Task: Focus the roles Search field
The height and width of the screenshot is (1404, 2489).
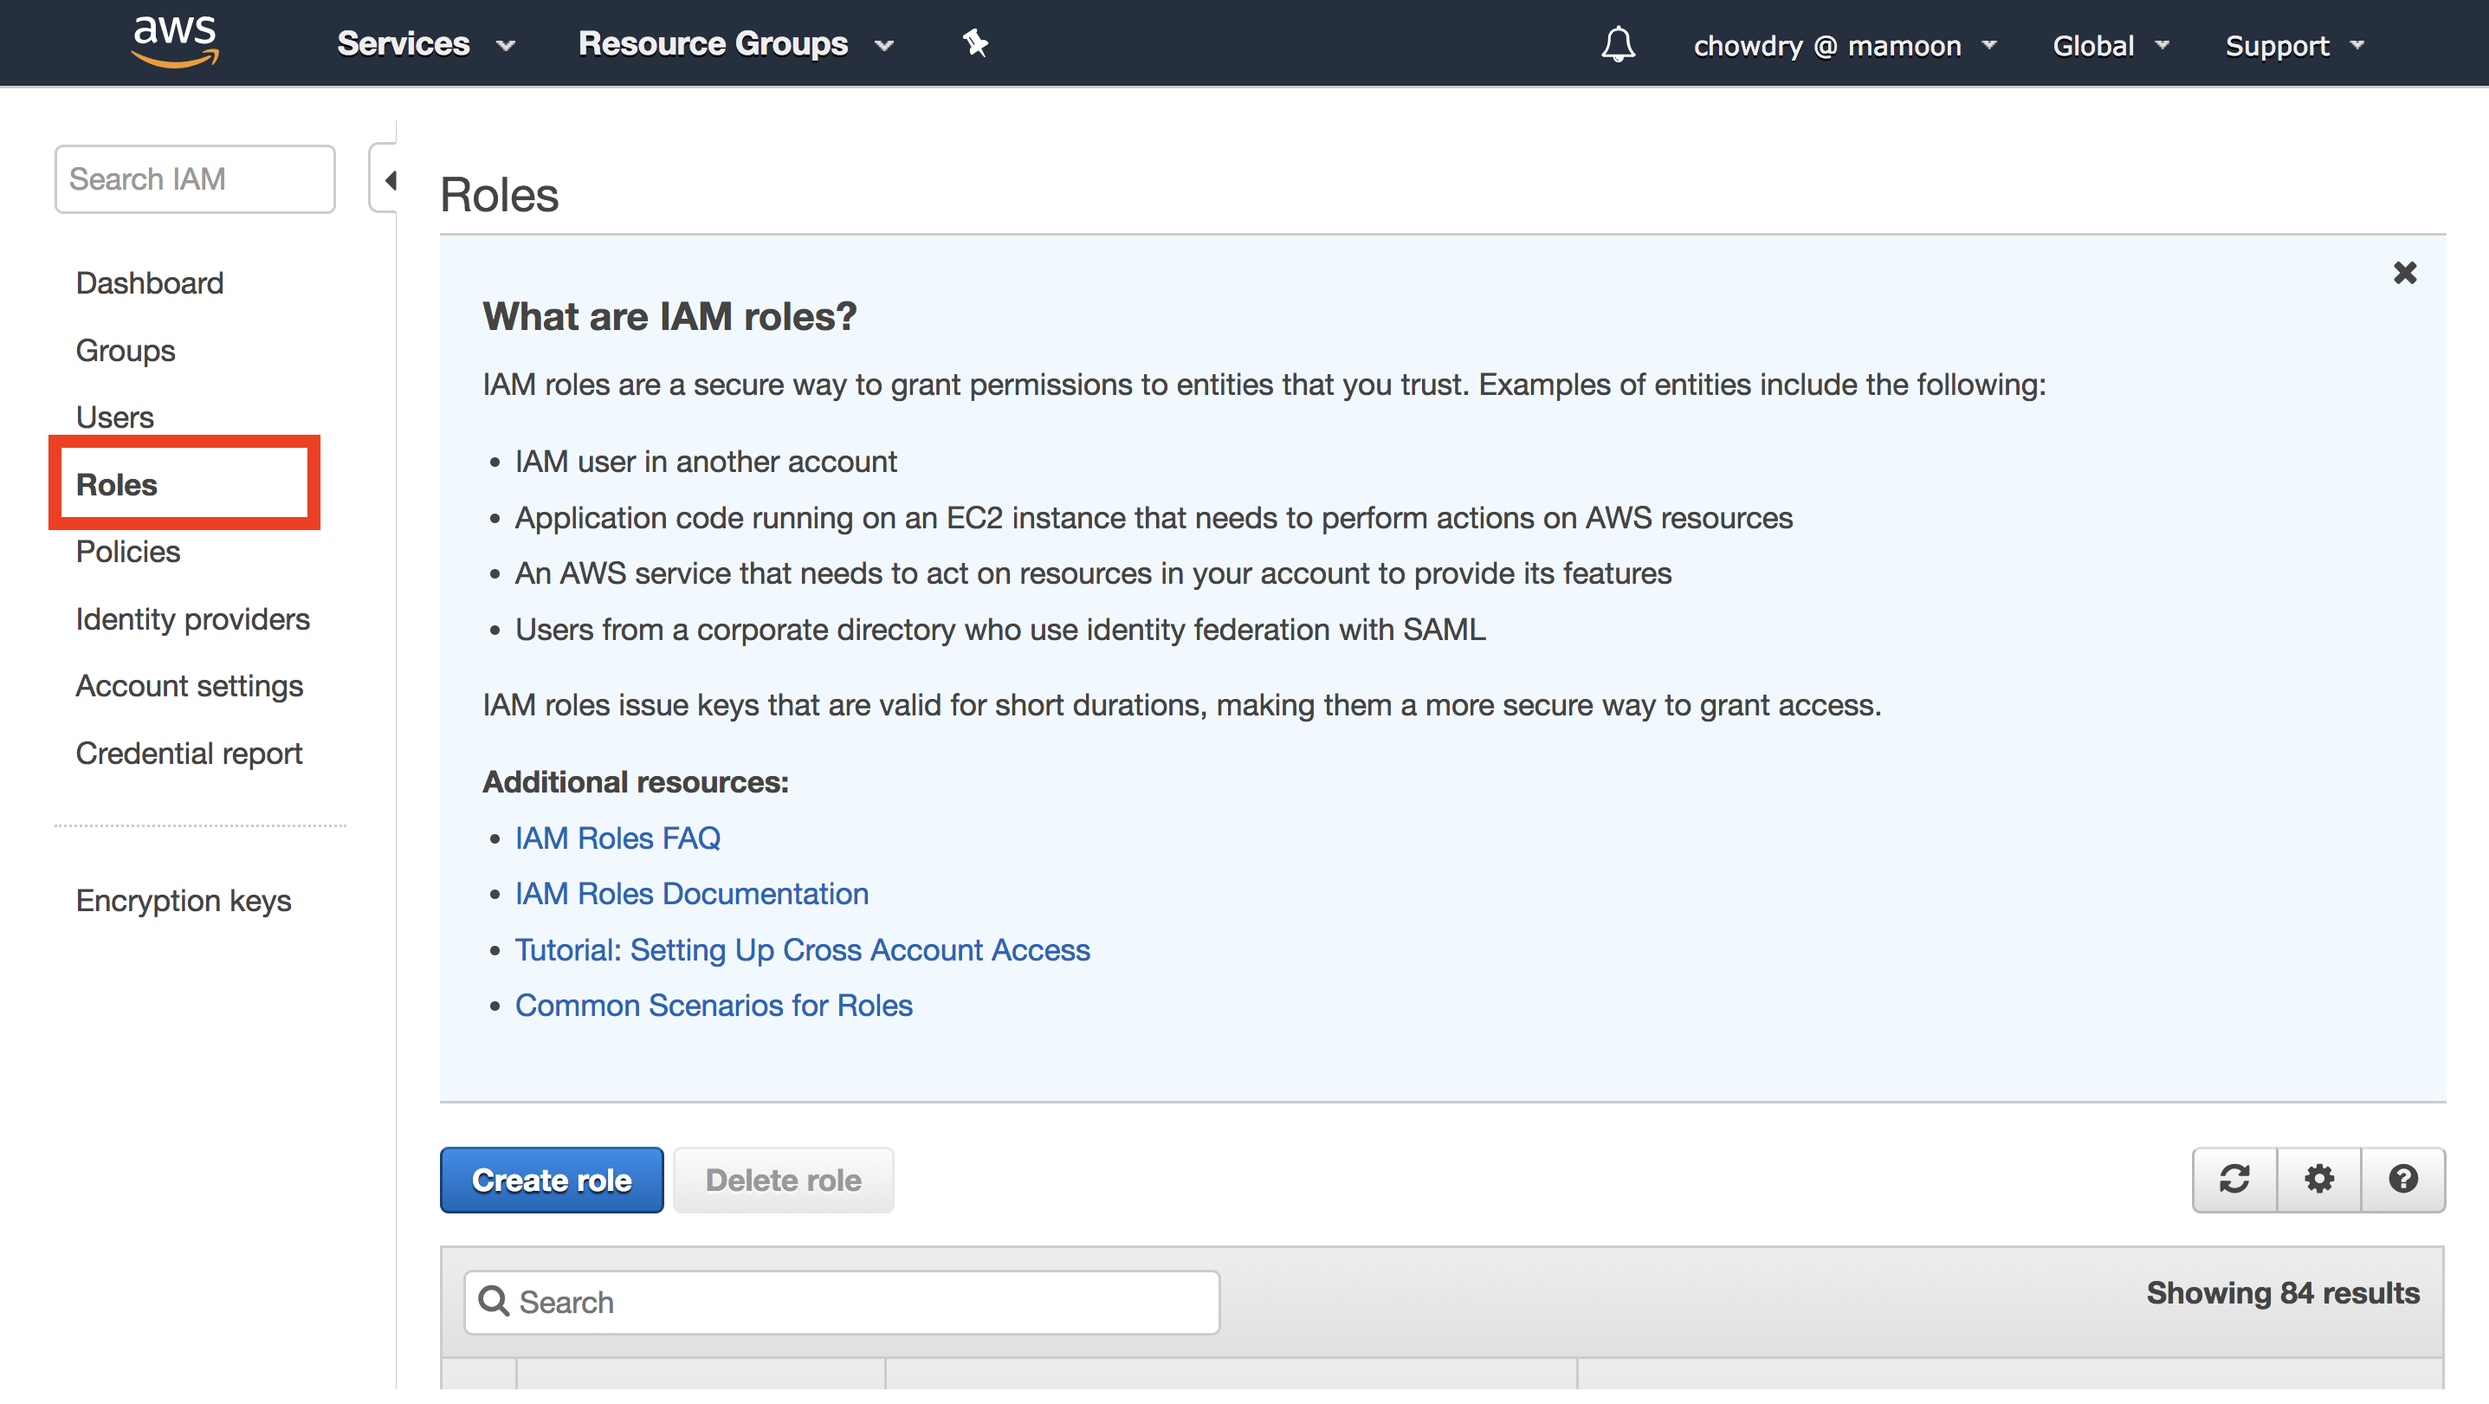Action: [842, 1303]
